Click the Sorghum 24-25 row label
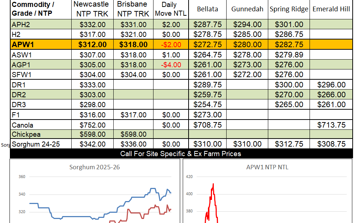Viewport: 364px width, 223px height. point(36,144)
